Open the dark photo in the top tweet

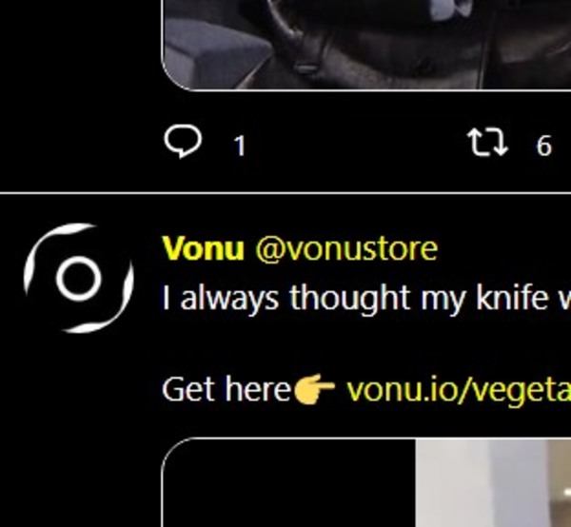click(367, 45)
